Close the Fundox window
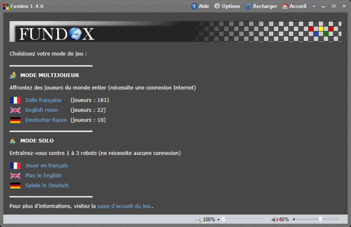This screenshot has width=351, height=227. click(x=344, y=6)
